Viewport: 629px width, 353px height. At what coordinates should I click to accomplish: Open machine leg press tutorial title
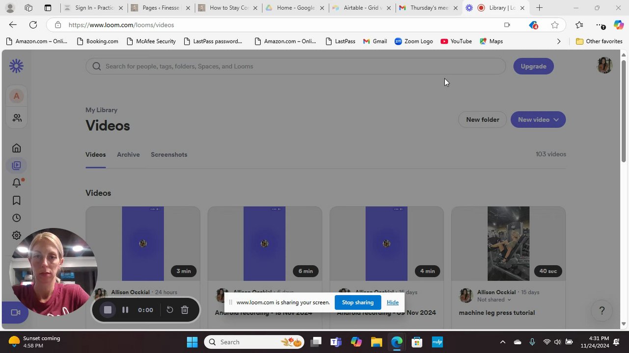[x=496, y=313]
